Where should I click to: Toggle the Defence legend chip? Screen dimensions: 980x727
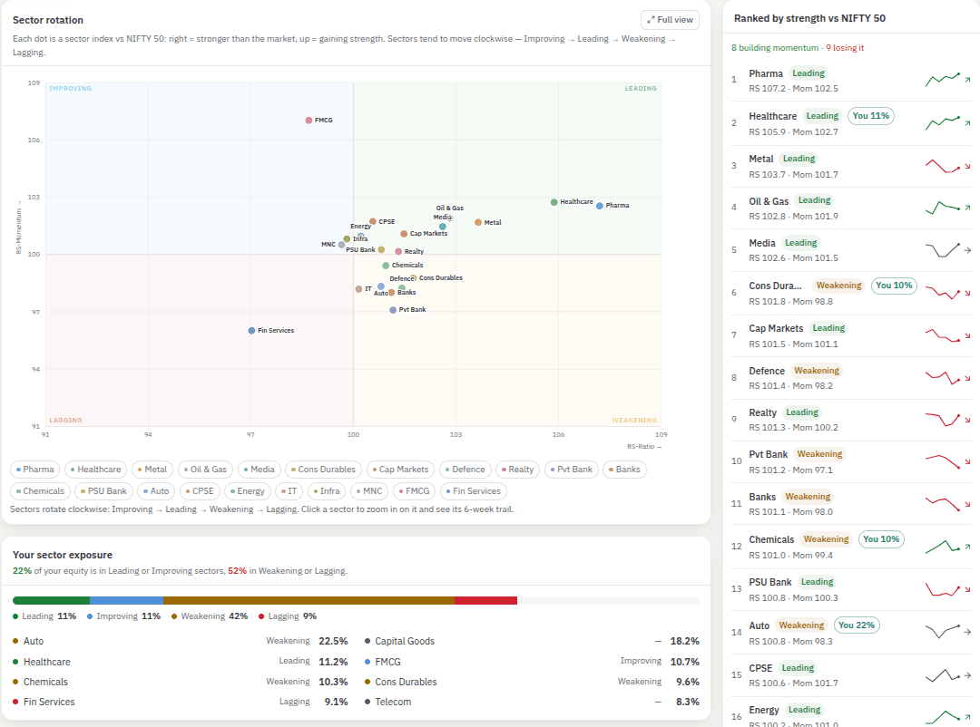(x=465, y=470)
